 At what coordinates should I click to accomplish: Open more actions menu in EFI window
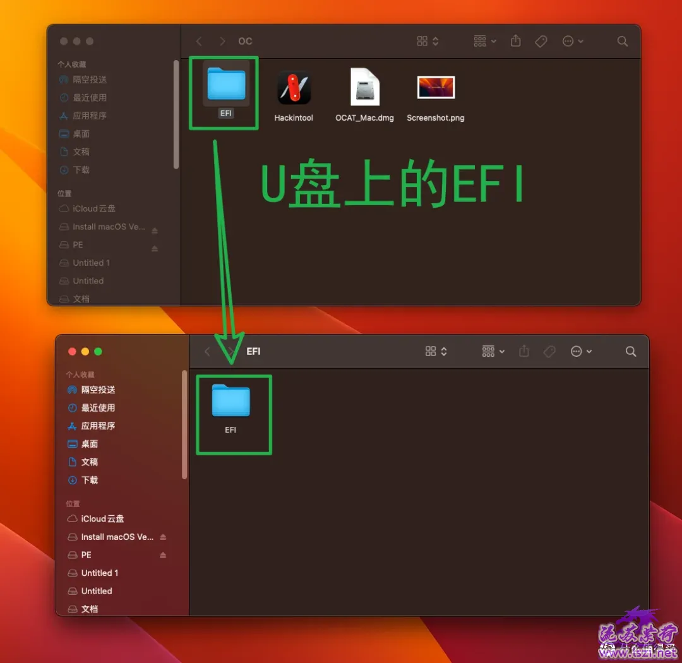coord(581,352)
